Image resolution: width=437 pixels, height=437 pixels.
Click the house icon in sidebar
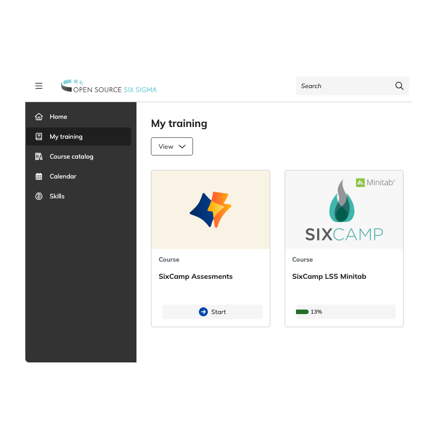coord(39,117)
